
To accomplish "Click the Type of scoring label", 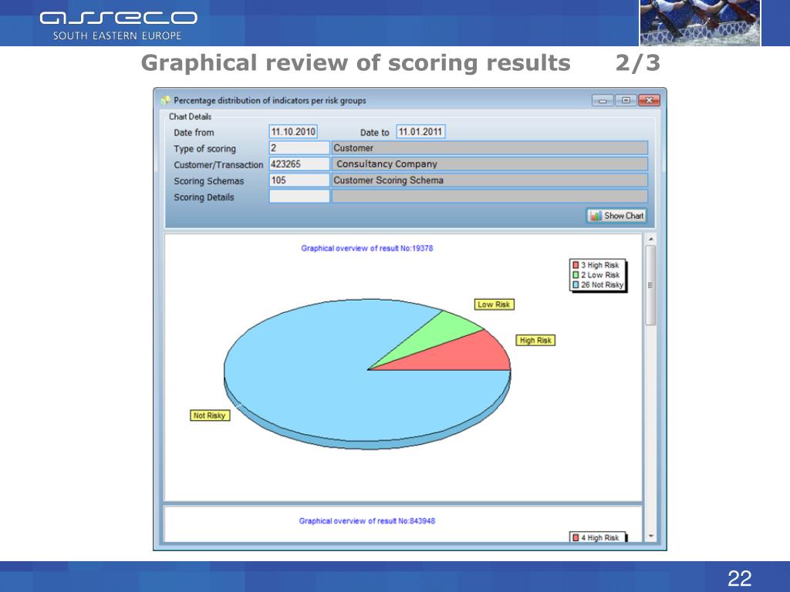I will point(204,149).
